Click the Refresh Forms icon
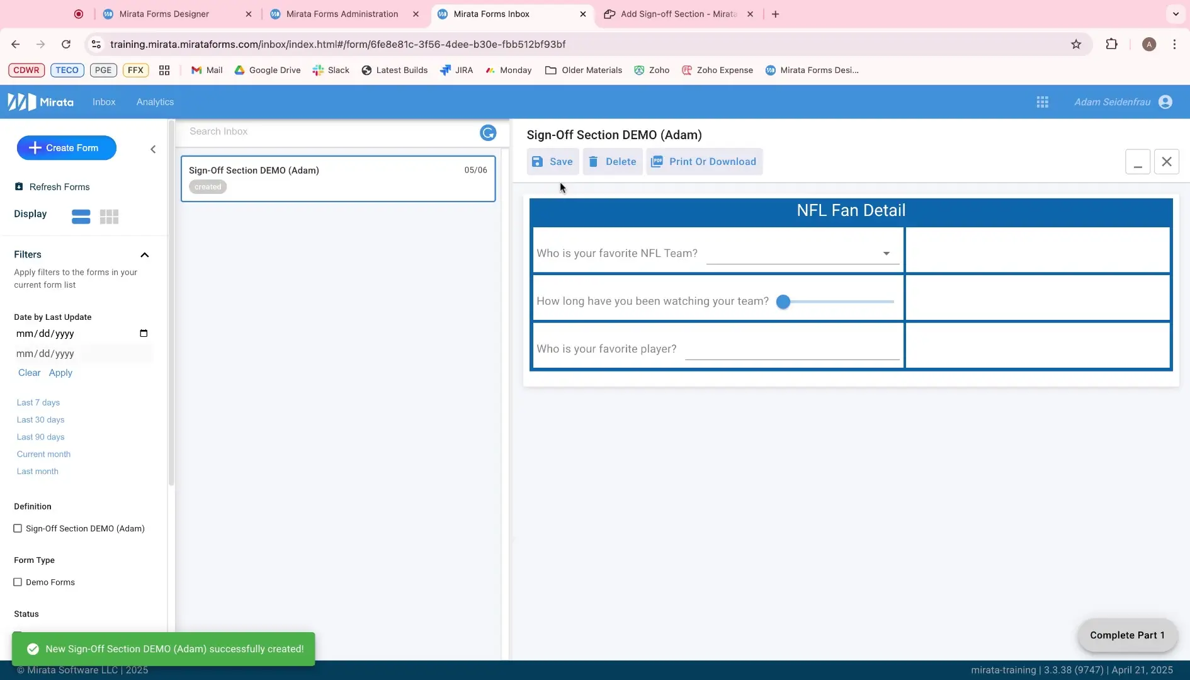This screenshot has width=1190, height=680. (18, 186)
